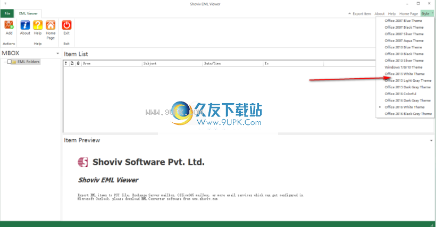This screenshot has height=227, width=436.
Task: Click the Home Page link in top-right bar
Action: (408, 14)
